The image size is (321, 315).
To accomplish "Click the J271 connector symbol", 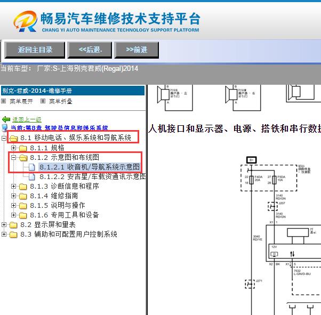I will [250, 284].
